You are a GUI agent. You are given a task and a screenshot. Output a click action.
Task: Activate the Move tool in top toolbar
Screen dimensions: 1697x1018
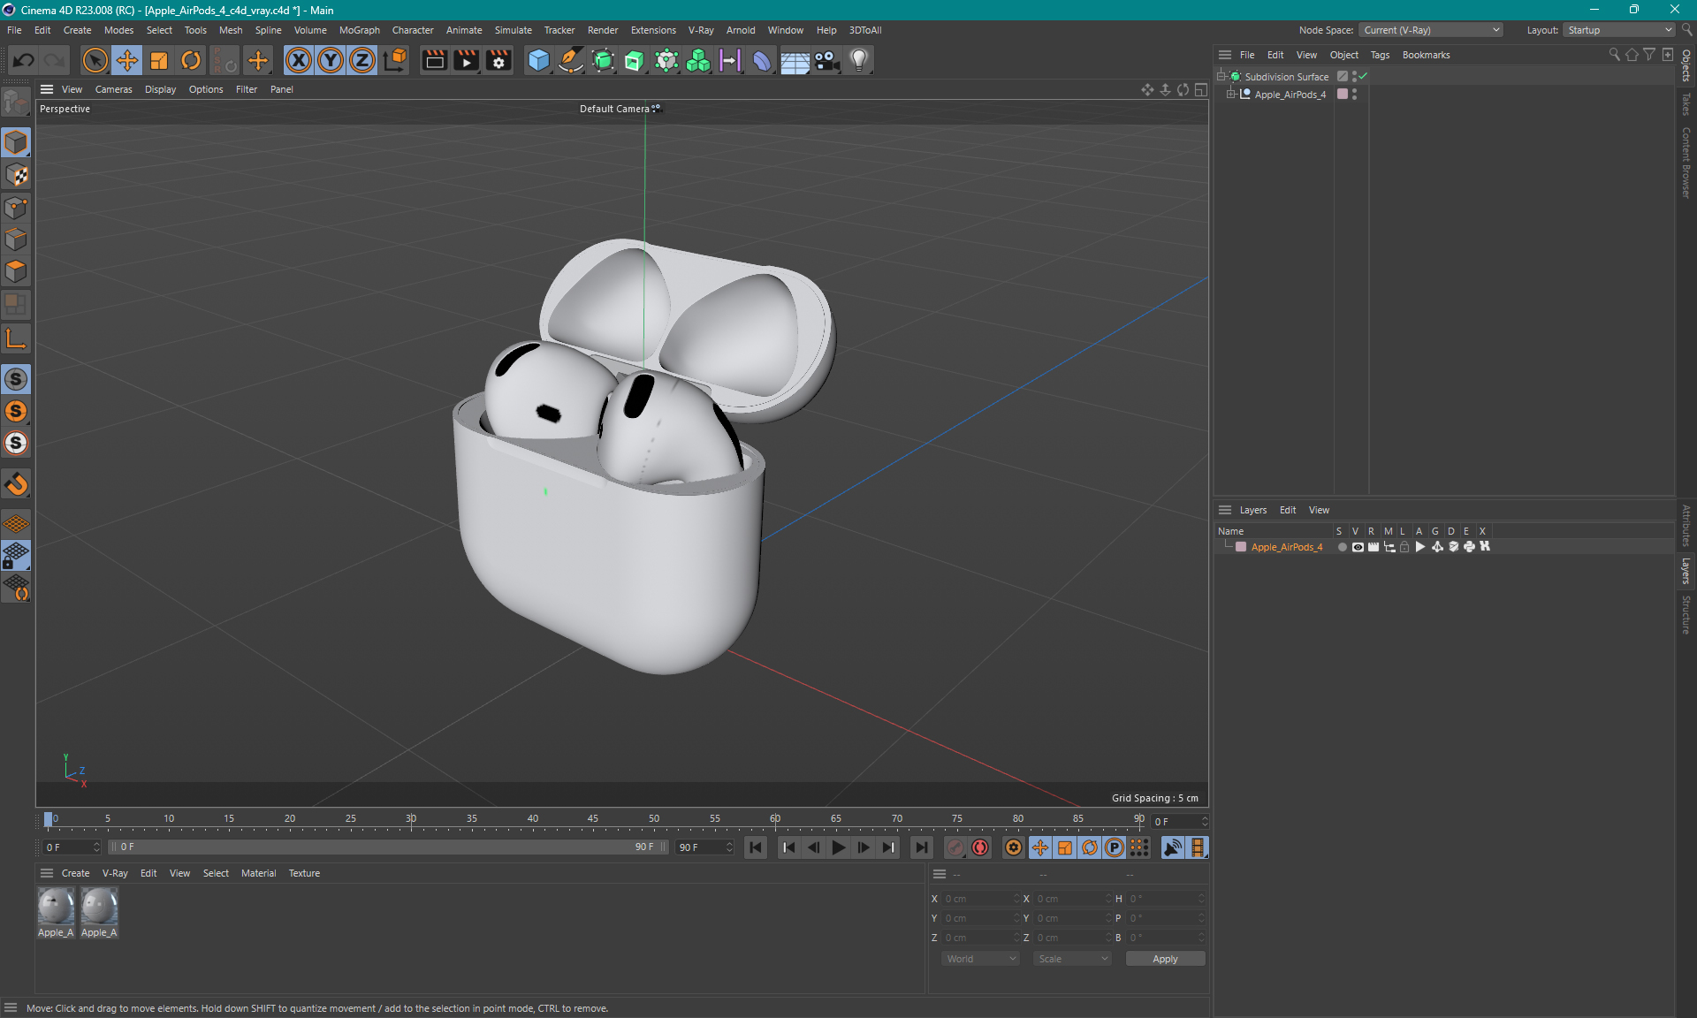127,60
